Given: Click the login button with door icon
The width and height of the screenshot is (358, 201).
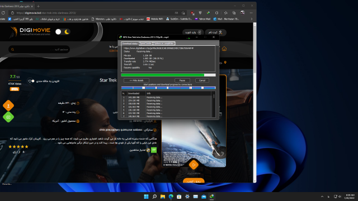Looking at the screenshot, I should [x=193, y=32].
